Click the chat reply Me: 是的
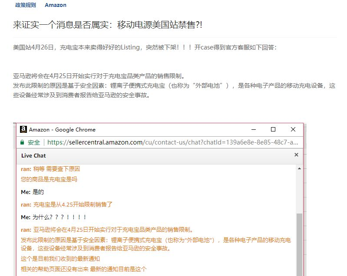Image resolution: width=347 pixels, height=276 pixels. click(x=32, y=192)
